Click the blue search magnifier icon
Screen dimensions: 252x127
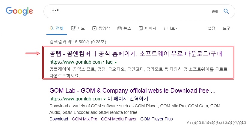pos(226,11)
